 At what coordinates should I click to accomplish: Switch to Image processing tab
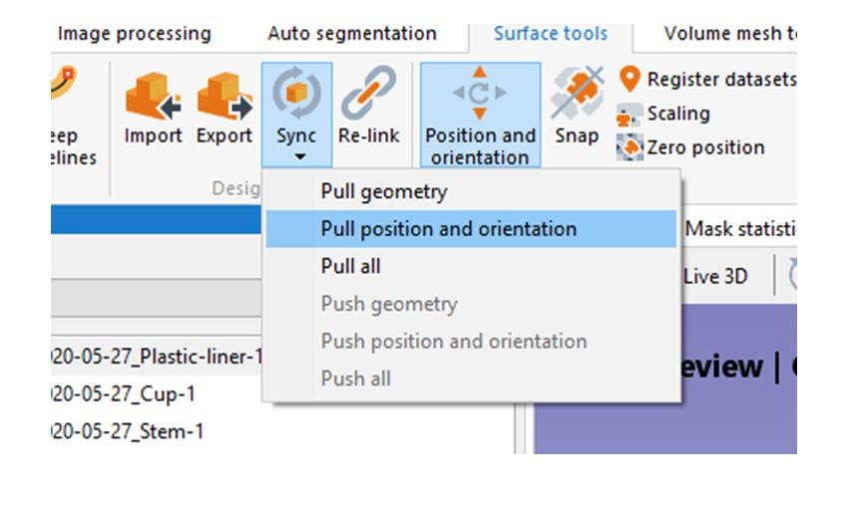(134, 34)
